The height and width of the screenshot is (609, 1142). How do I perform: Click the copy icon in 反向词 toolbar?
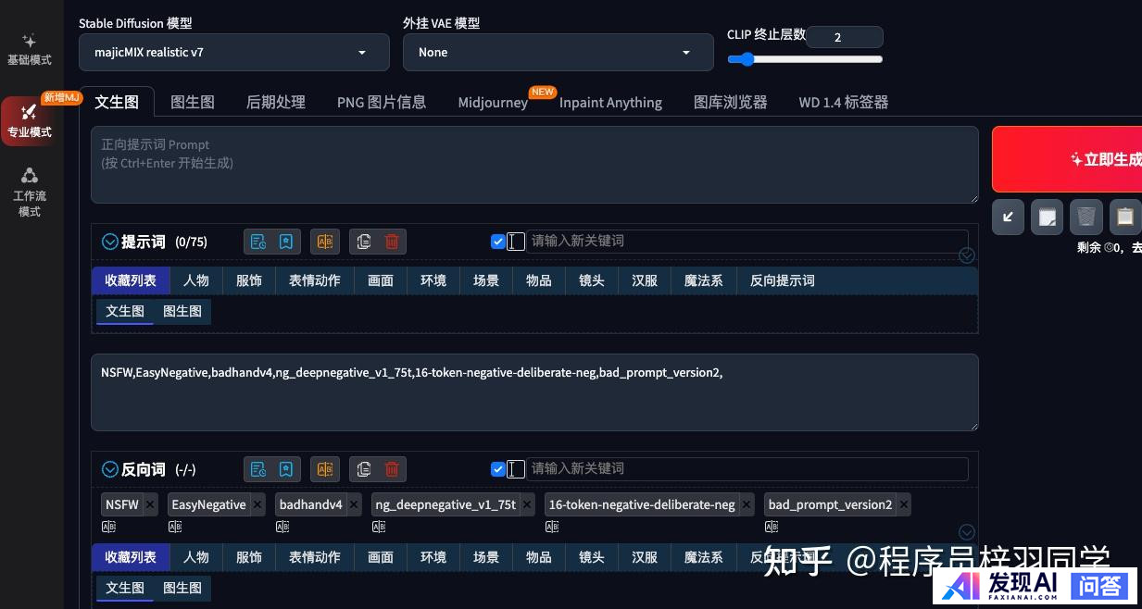click(x=364, y=469)
